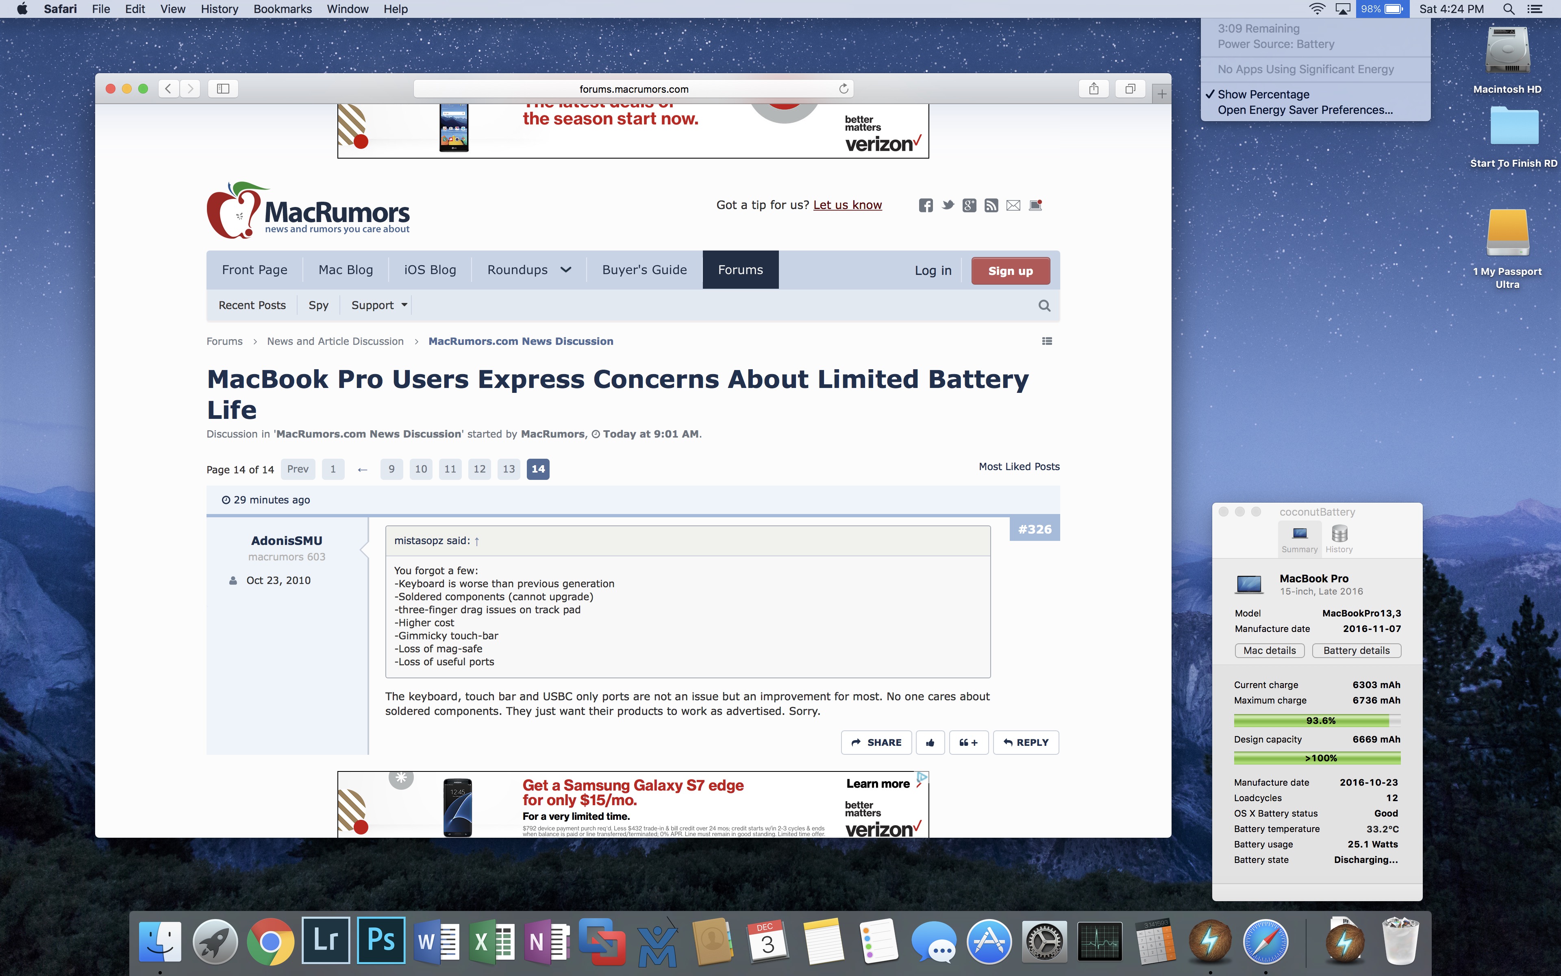1561x976 pixels.
Task: Show Safari sidebar panel
Action: pyautogui.click(x=223, y=88)
